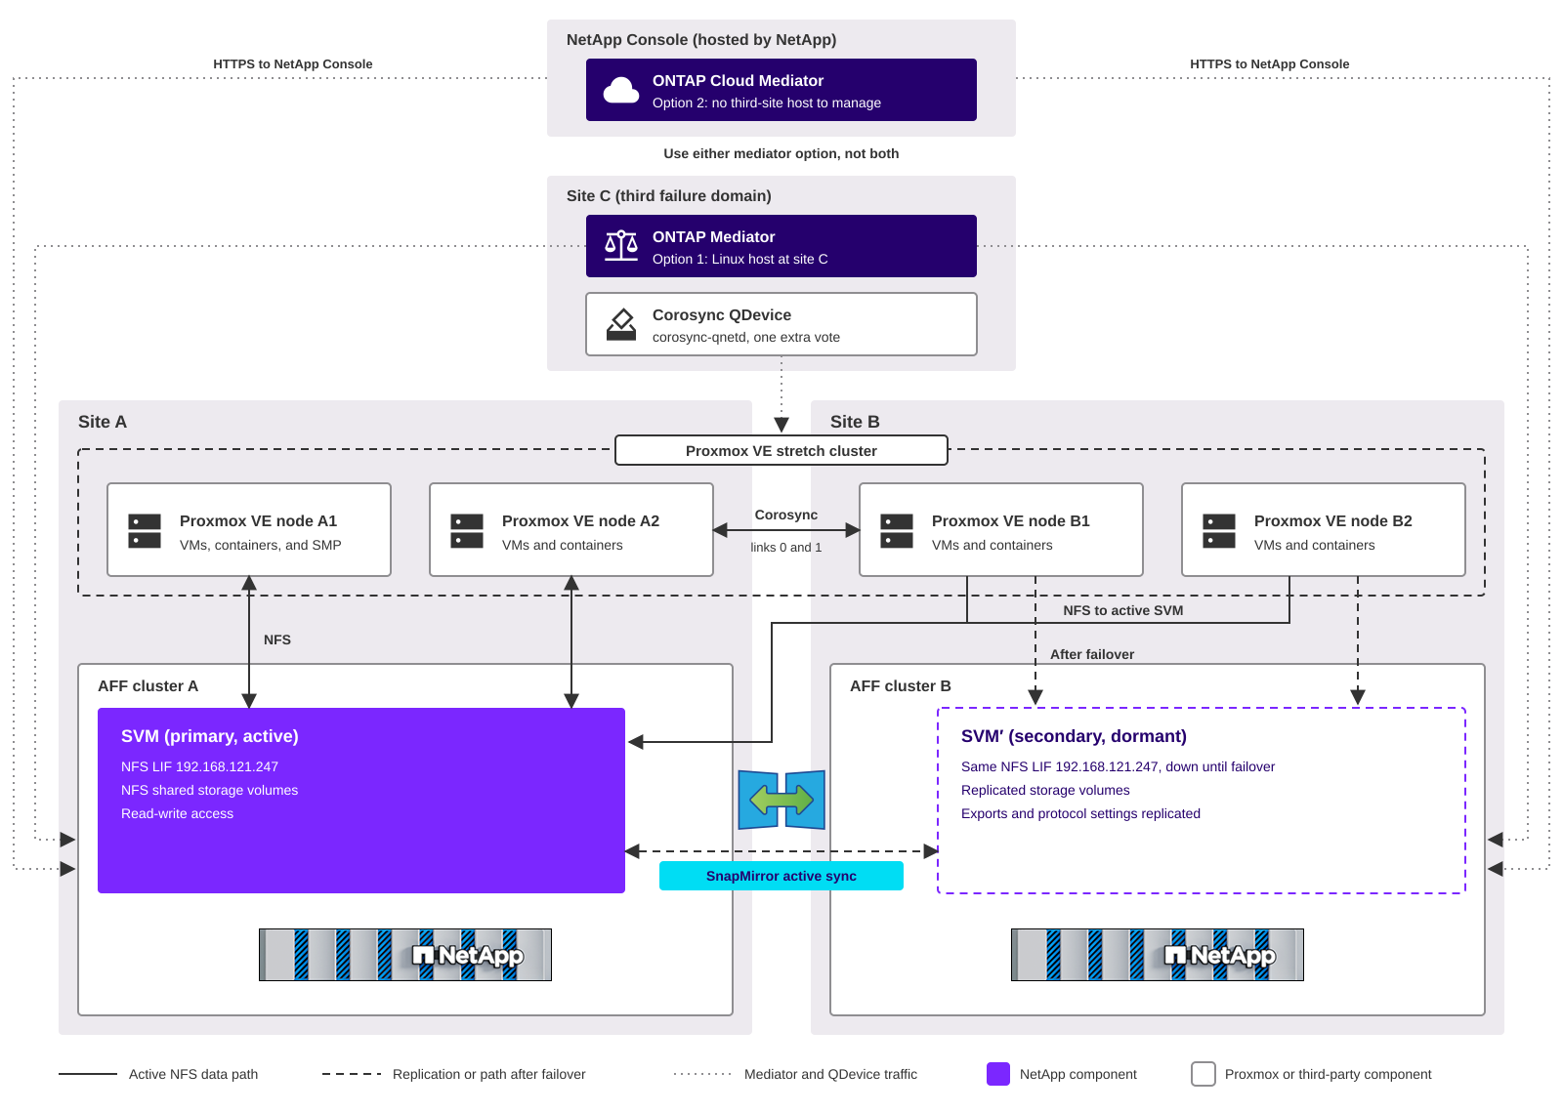Click the Same NFS LIF down until failover line
Viewport: 1563px width, 1113px height.
pyautogui.click(x=1118, y=766)
